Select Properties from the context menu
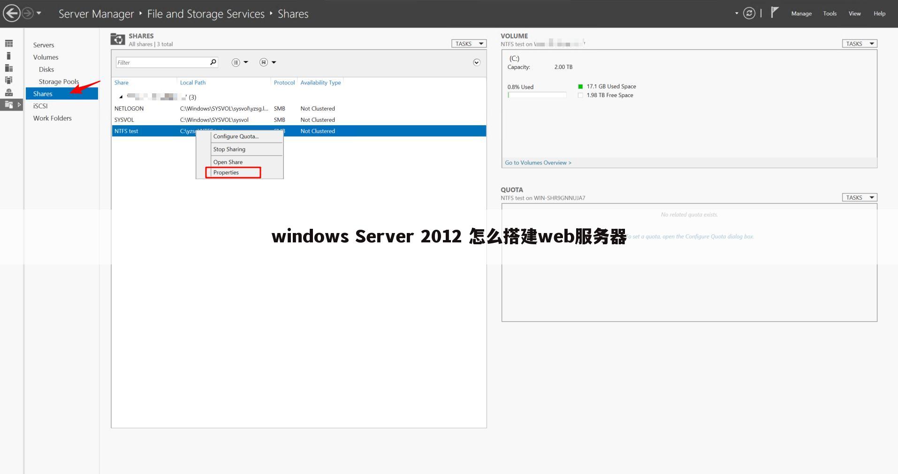The height and width of the screenshot is (474, 898). pyautogui.click(x=226, y=172)
